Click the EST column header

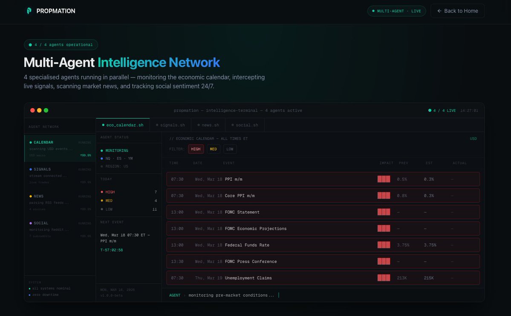coord(429,163)
